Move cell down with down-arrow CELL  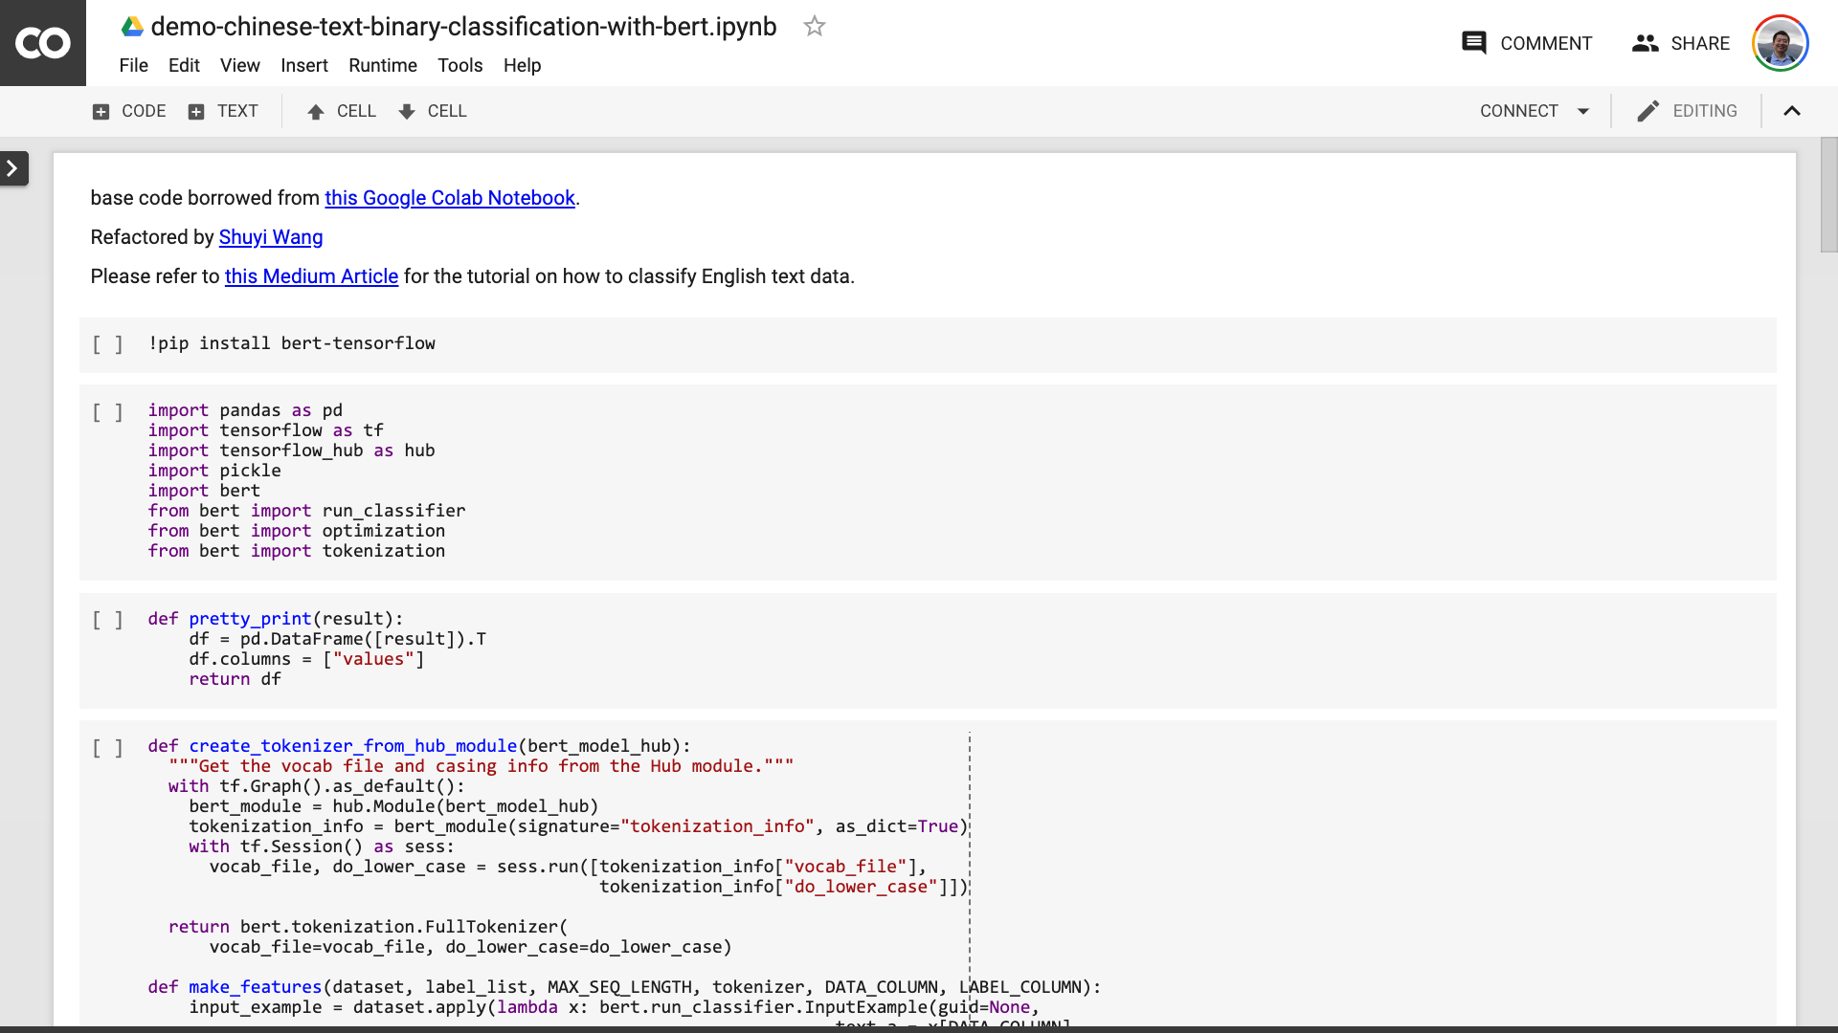432,111
